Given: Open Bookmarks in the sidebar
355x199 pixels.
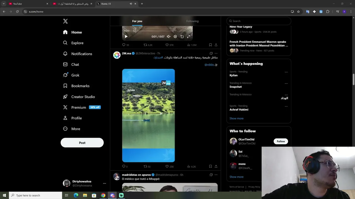Looking at the screenshot, I should pyautogui.click(x=76, y=86).
